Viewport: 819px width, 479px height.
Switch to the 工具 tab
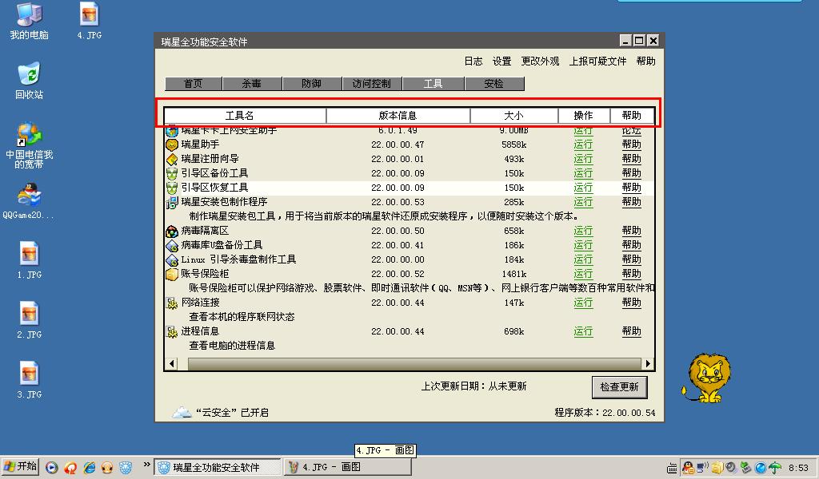433,83
